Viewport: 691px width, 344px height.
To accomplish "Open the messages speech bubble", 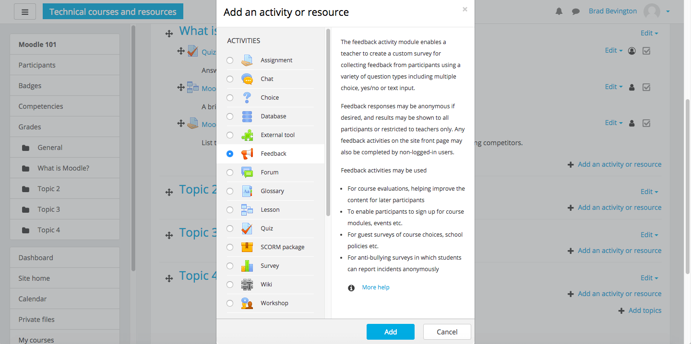I will tap(576, 11).
